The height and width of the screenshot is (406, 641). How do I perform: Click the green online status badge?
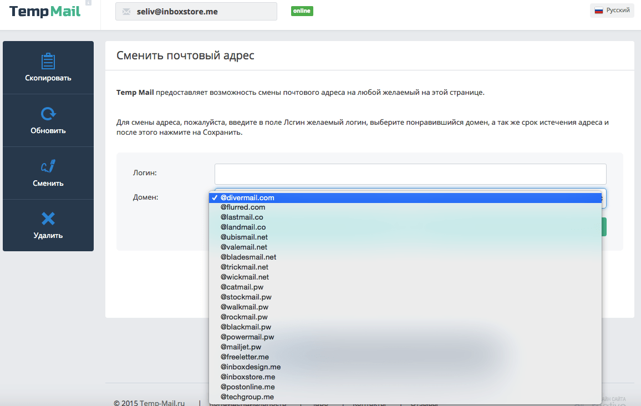[302, 11]
